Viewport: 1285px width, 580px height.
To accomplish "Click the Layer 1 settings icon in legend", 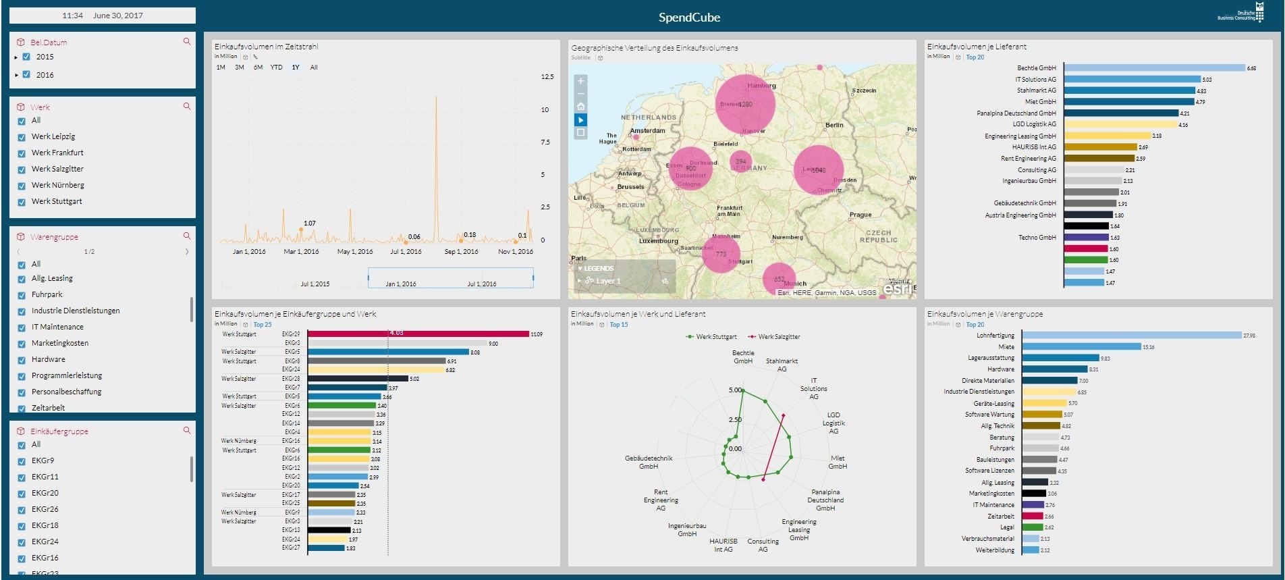I will [665, 281].
